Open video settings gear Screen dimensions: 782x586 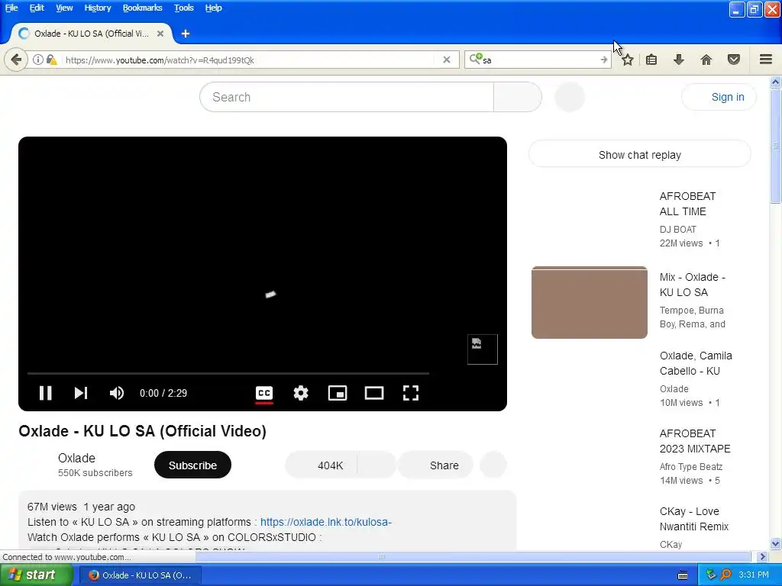301,393
